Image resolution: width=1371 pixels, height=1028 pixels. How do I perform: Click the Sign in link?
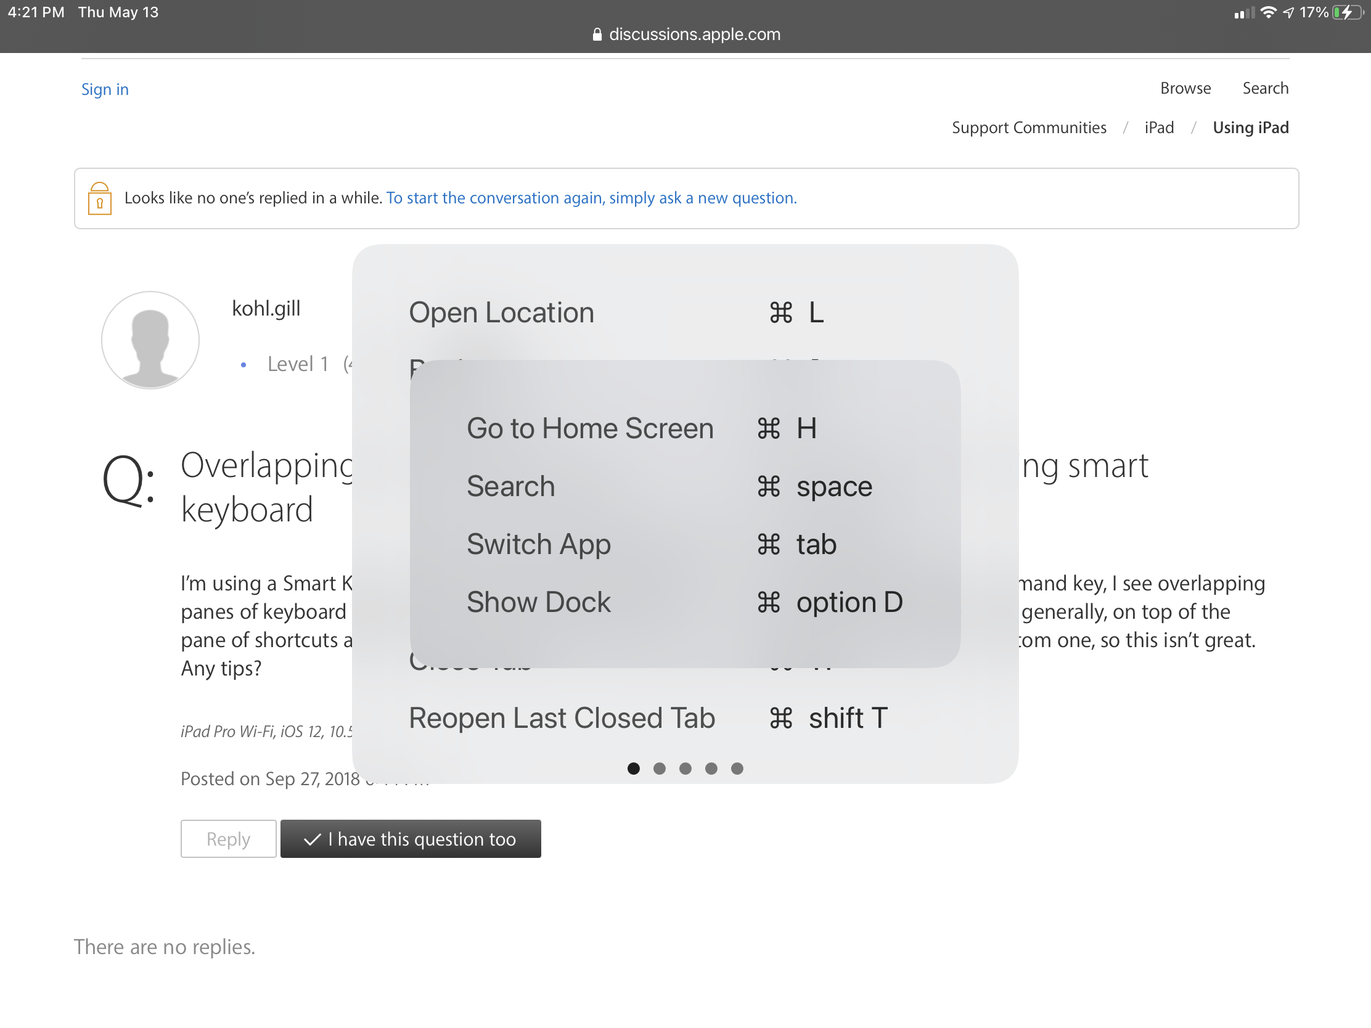105,89
